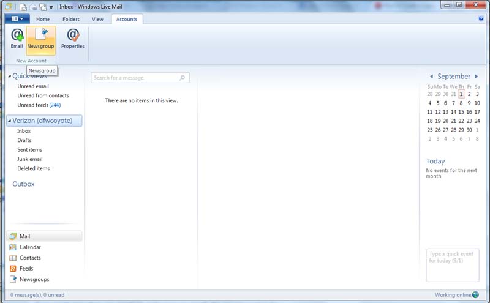The image size is (490, 303).
Task: Switch to the Folders ribbon tab
Action: pos(71,19)
